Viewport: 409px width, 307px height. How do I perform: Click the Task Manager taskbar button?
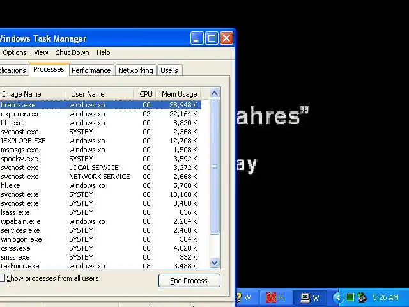[311, 297]
